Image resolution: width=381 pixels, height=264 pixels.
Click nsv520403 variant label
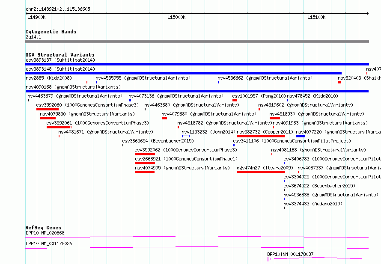click(359, 78)
